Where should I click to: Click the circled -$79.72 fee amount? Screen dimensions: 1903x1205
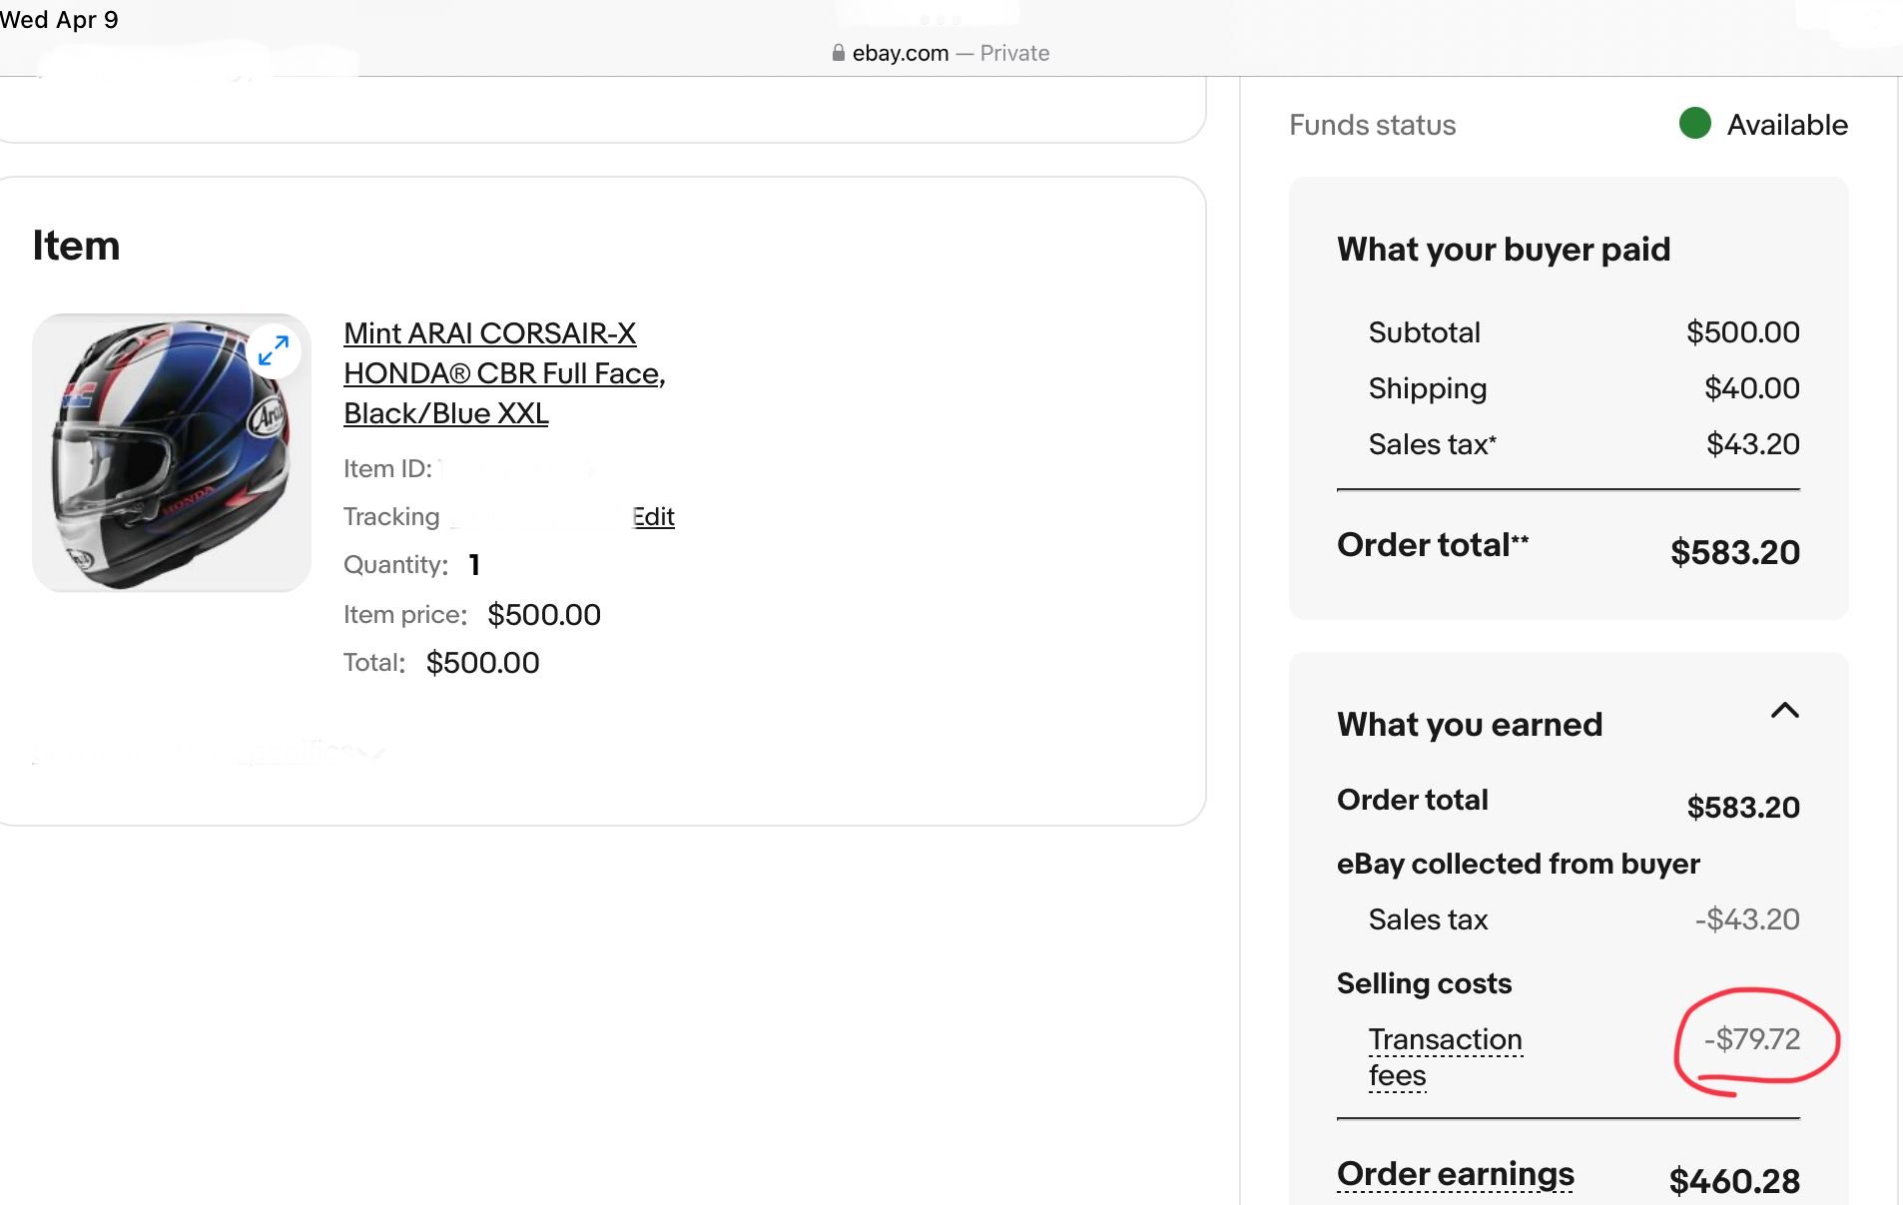[1751, 1039]
